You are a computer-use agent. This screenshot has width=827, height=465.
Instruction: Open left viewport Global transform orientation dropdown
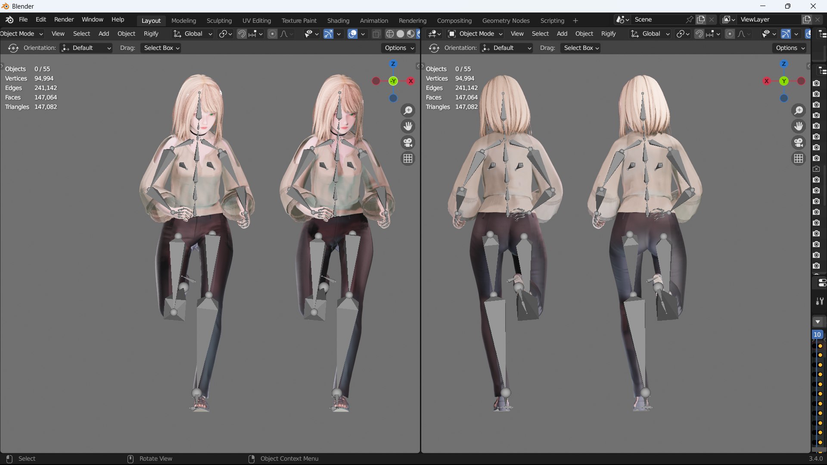(193, 34)
